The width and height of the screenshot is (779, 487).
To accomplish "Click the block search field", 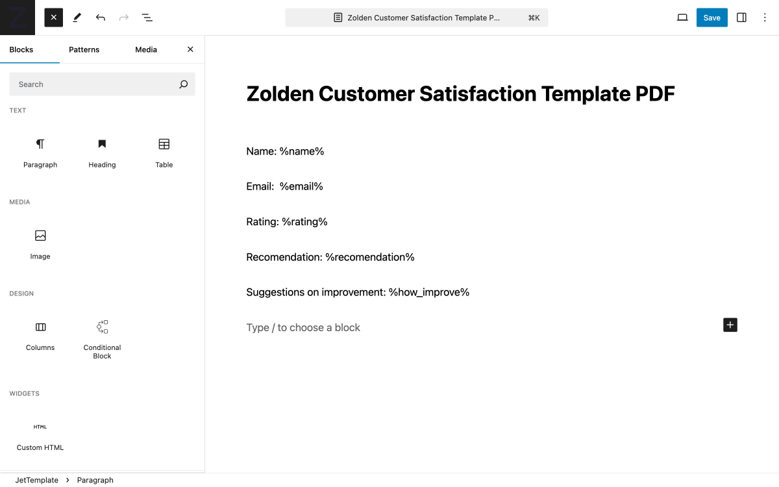I will (x=102, y=84).
